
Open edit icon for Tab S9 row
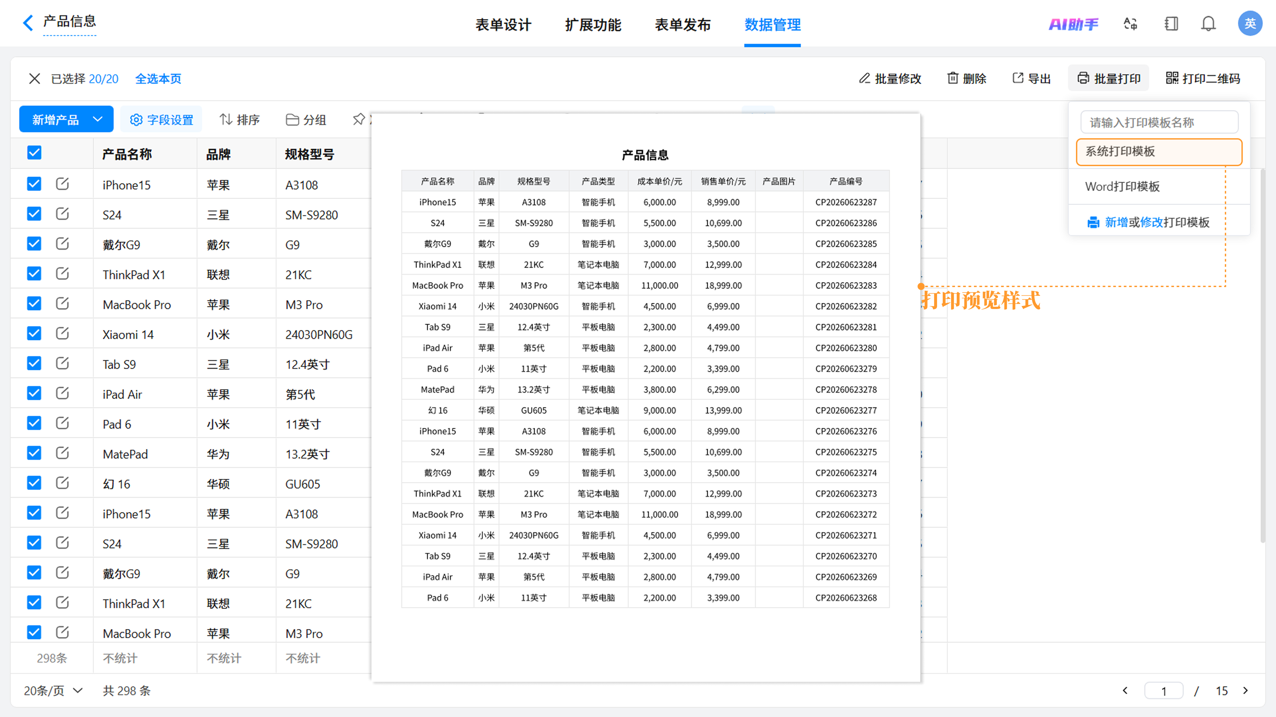(62, 363)
